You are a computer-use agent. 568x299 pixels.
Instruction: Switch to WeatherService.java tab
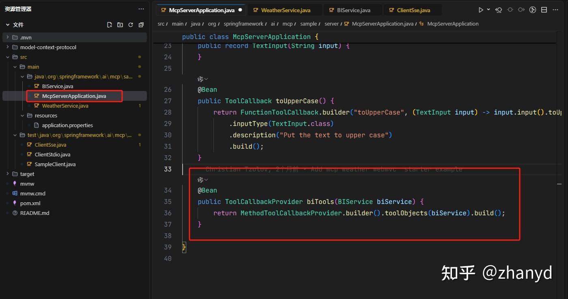pyautogui.click(x=285, y=10)
